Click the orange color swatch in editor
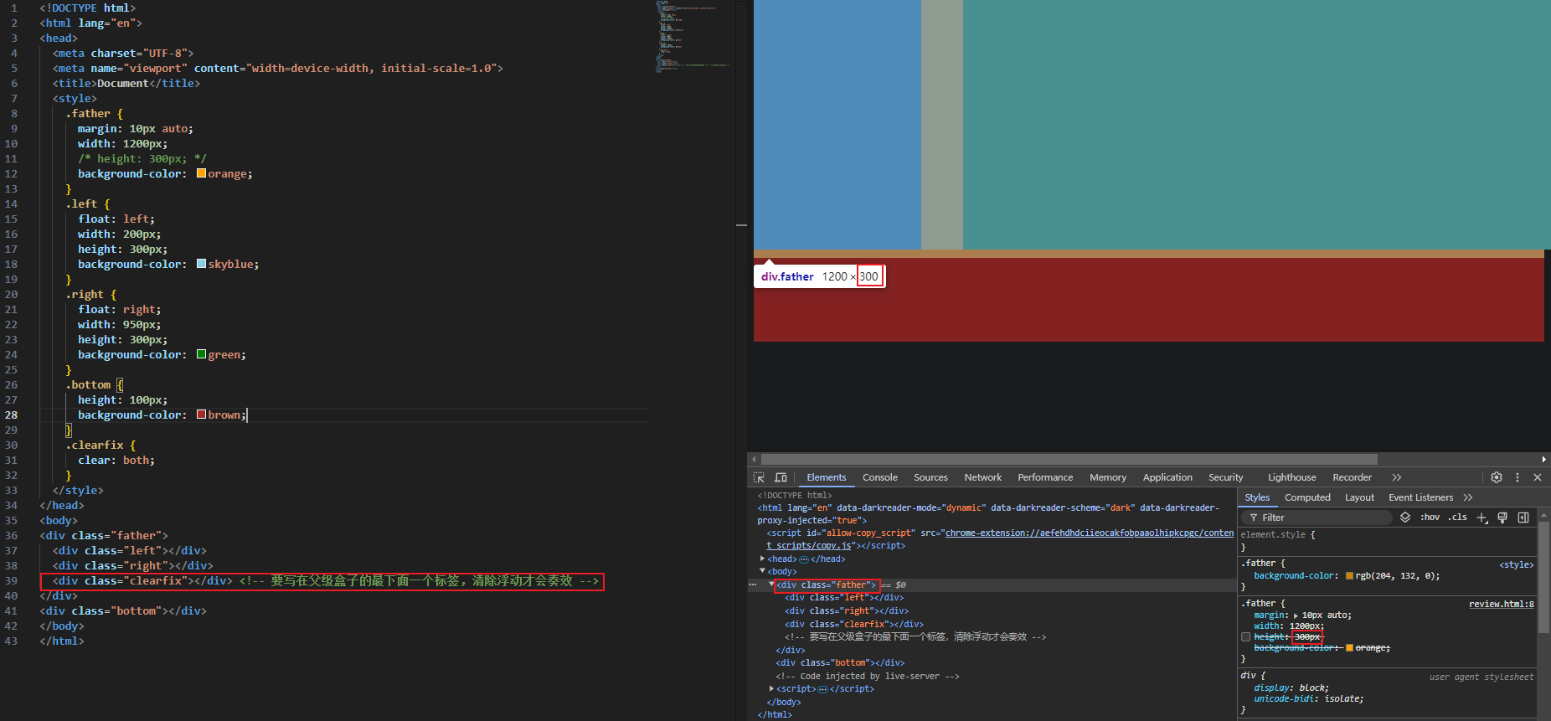 pos(201,173)
